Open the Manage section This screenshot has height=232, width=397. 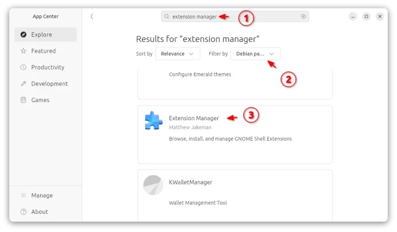pyautogui.click(x=41, y=196)
